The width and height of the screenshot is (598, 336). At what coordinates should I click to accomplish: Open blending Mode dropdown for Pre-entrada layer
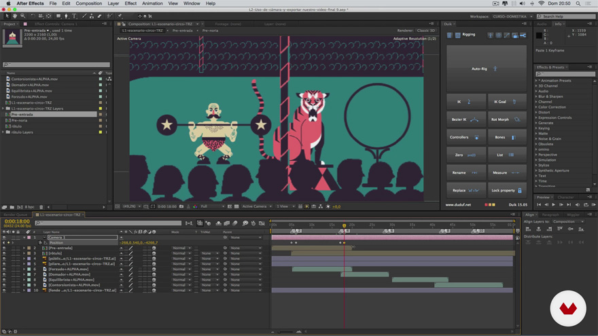tap(181, 248)
